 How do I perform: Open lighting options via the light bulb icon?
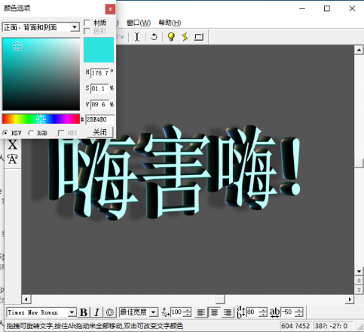point(171,37)
